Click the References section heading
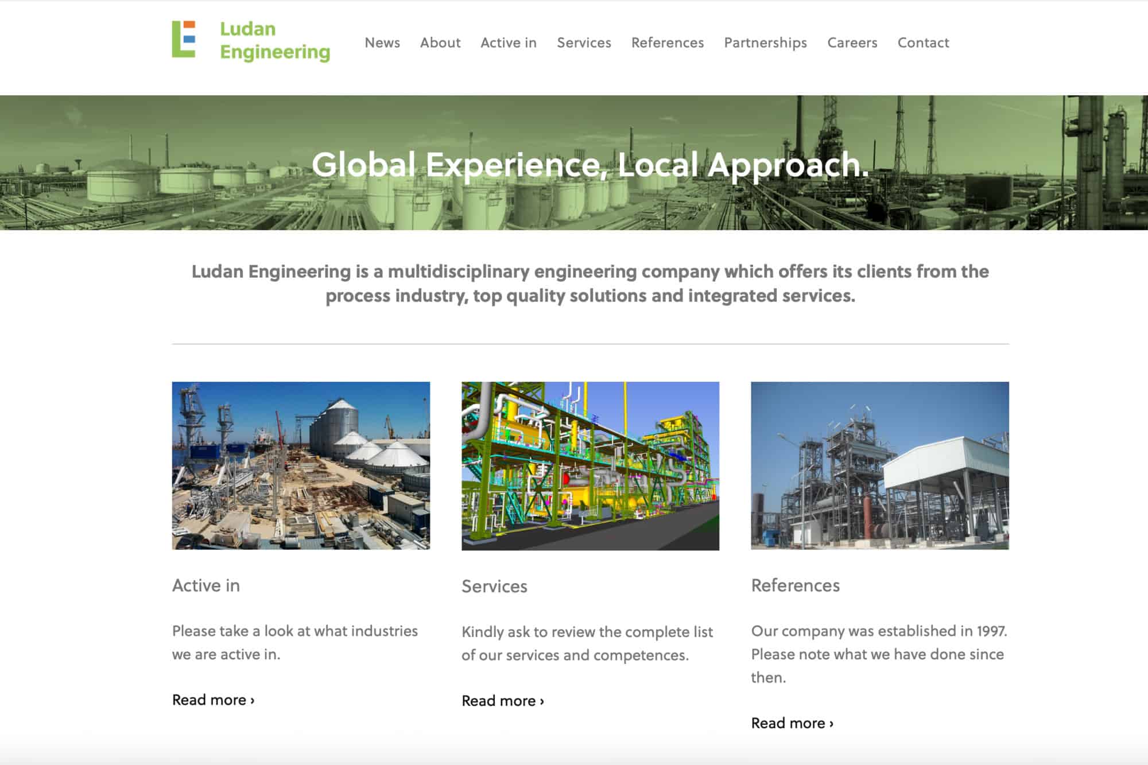Viewport: 1148px width, 765px height. pos(795,586)
